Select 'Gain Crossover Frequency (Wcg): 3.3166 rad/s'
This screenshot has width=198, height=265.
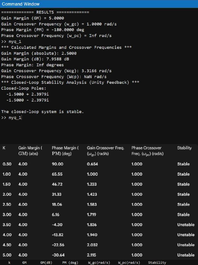(x=56, y=71)
